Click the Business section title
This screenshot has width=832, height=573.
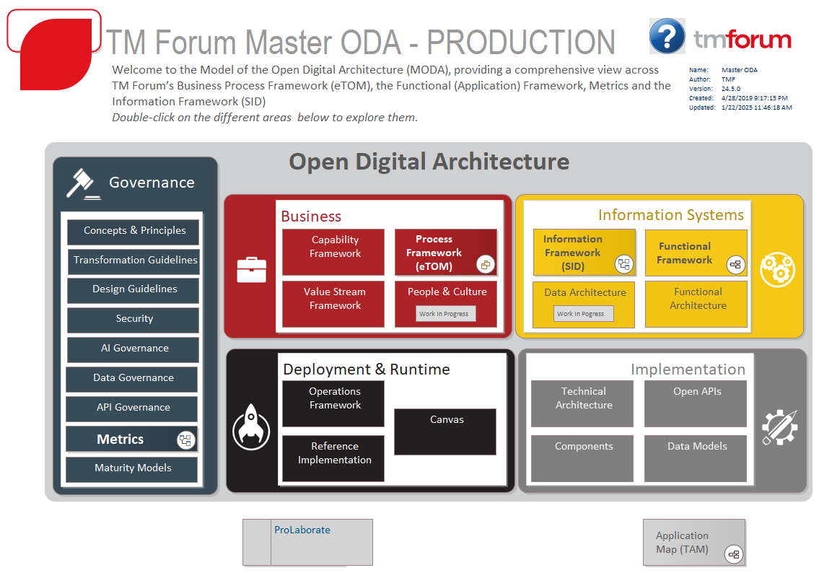pos(311,216)
